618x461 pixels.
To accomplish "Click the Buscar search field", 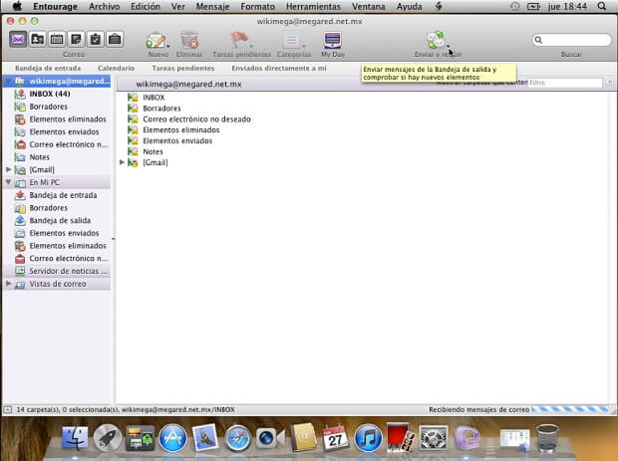I will [x=571, y=40].
